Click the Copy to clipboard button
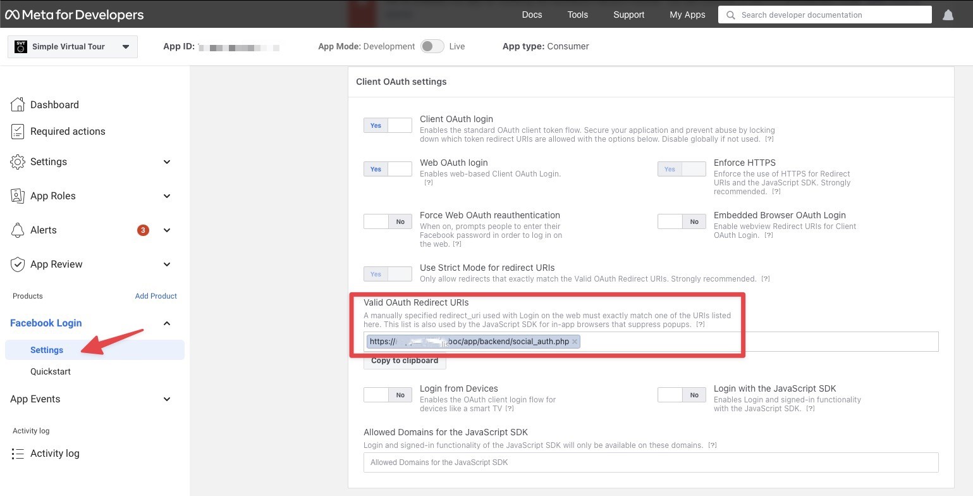 click(x=404, y=360)
